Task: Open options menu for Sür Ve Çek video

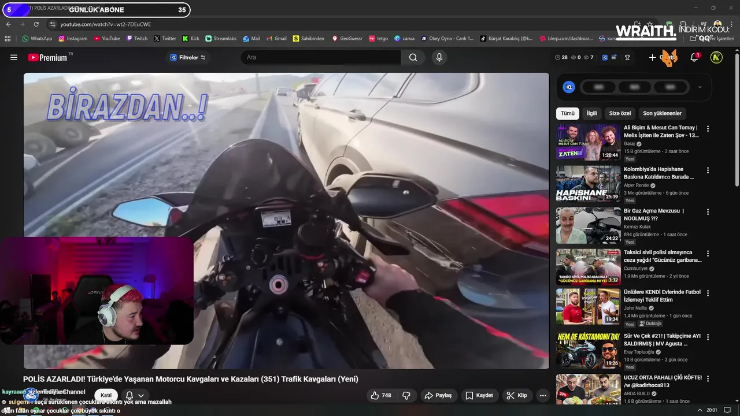Action: point(708,337)
